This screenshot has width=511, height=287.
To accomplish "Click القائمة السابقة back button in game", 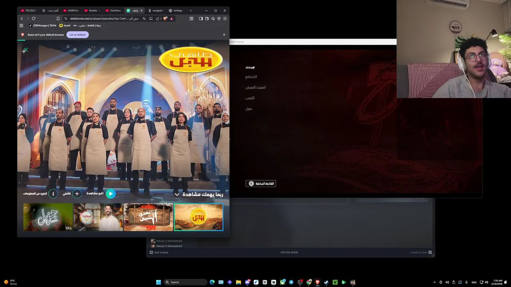I will pos(261,183).
